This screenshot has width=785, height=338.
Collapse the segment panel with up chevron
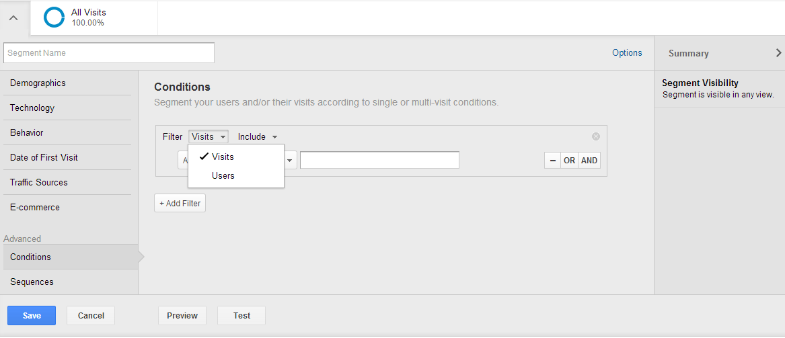14,18
